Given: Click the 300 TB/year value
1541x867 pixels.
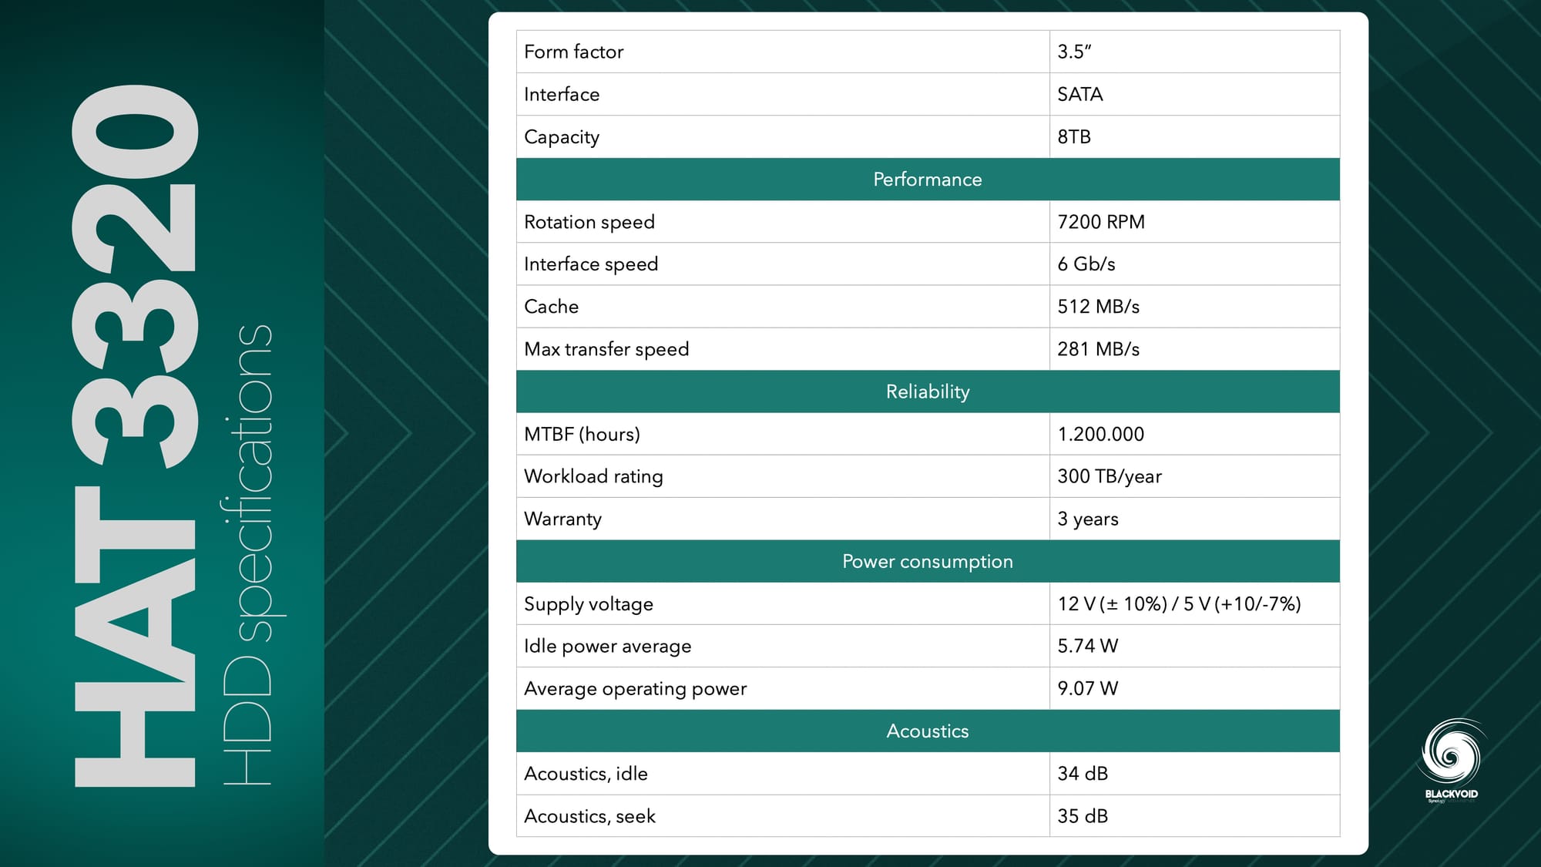Looking at the screenshot, I should click(x=1110, y=476).
